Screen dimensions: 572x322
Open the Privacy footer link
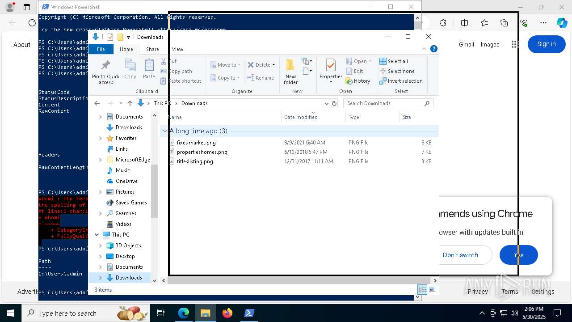point(478,292)
